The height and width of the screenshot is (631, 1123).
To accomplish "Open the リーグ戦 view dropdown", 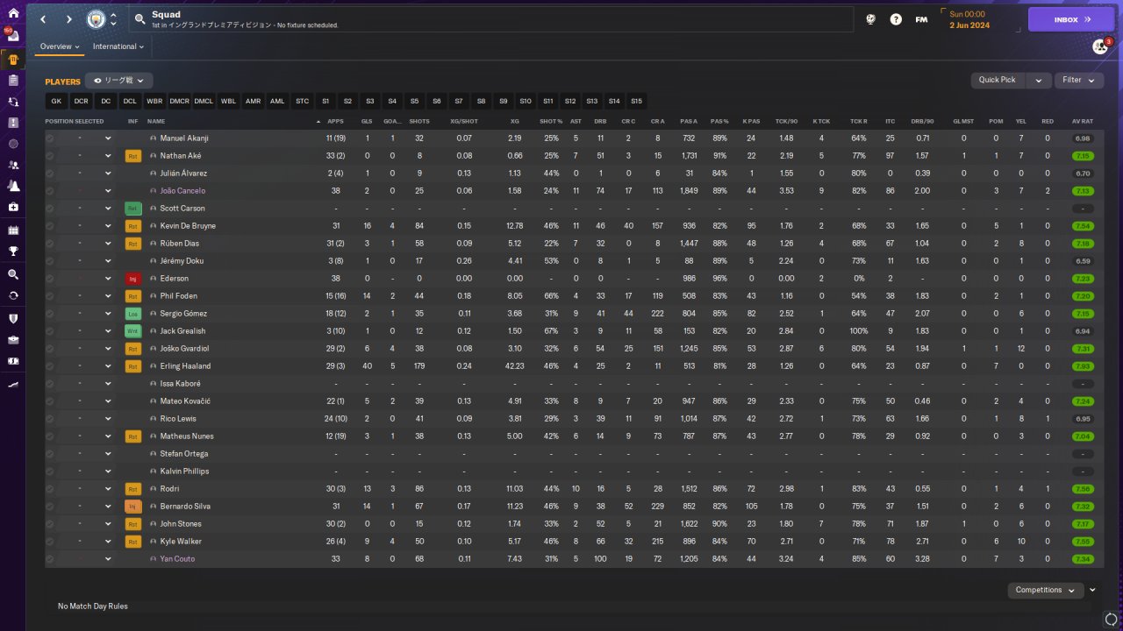I will pos(118,81).
